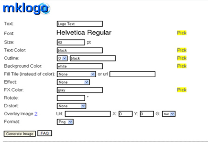Viewport: 208px width, 145px height.
Task: Open the overlay gravity nw dropdown
Action: (169, 114)
